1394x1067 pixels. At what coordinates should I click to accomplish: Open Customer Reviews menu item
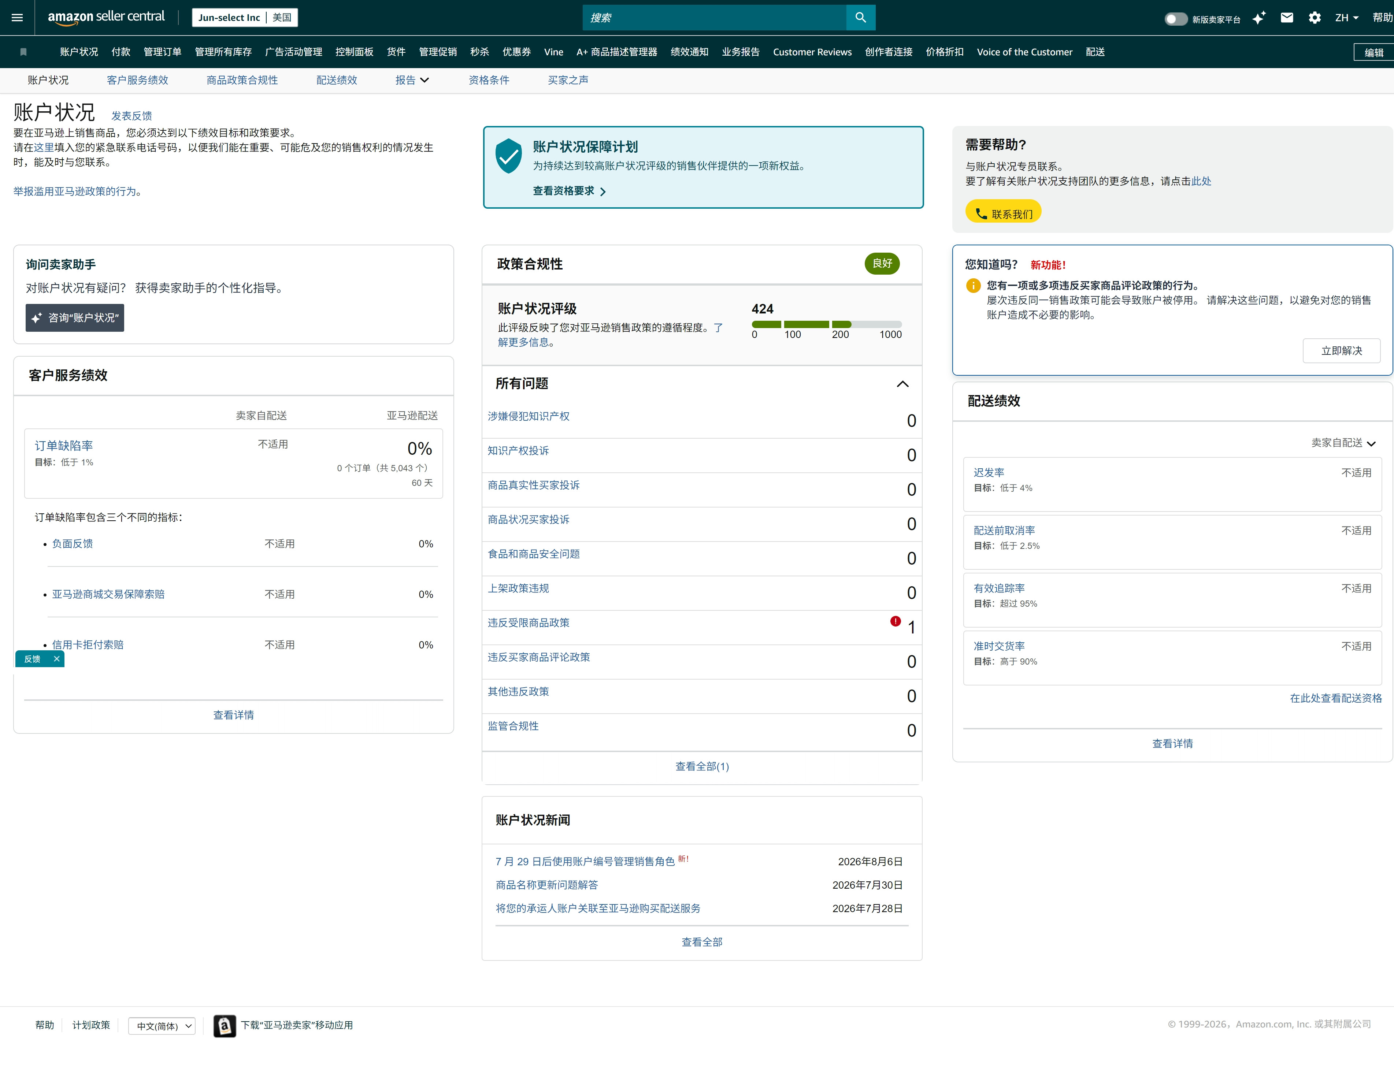[x=812, y=52]
